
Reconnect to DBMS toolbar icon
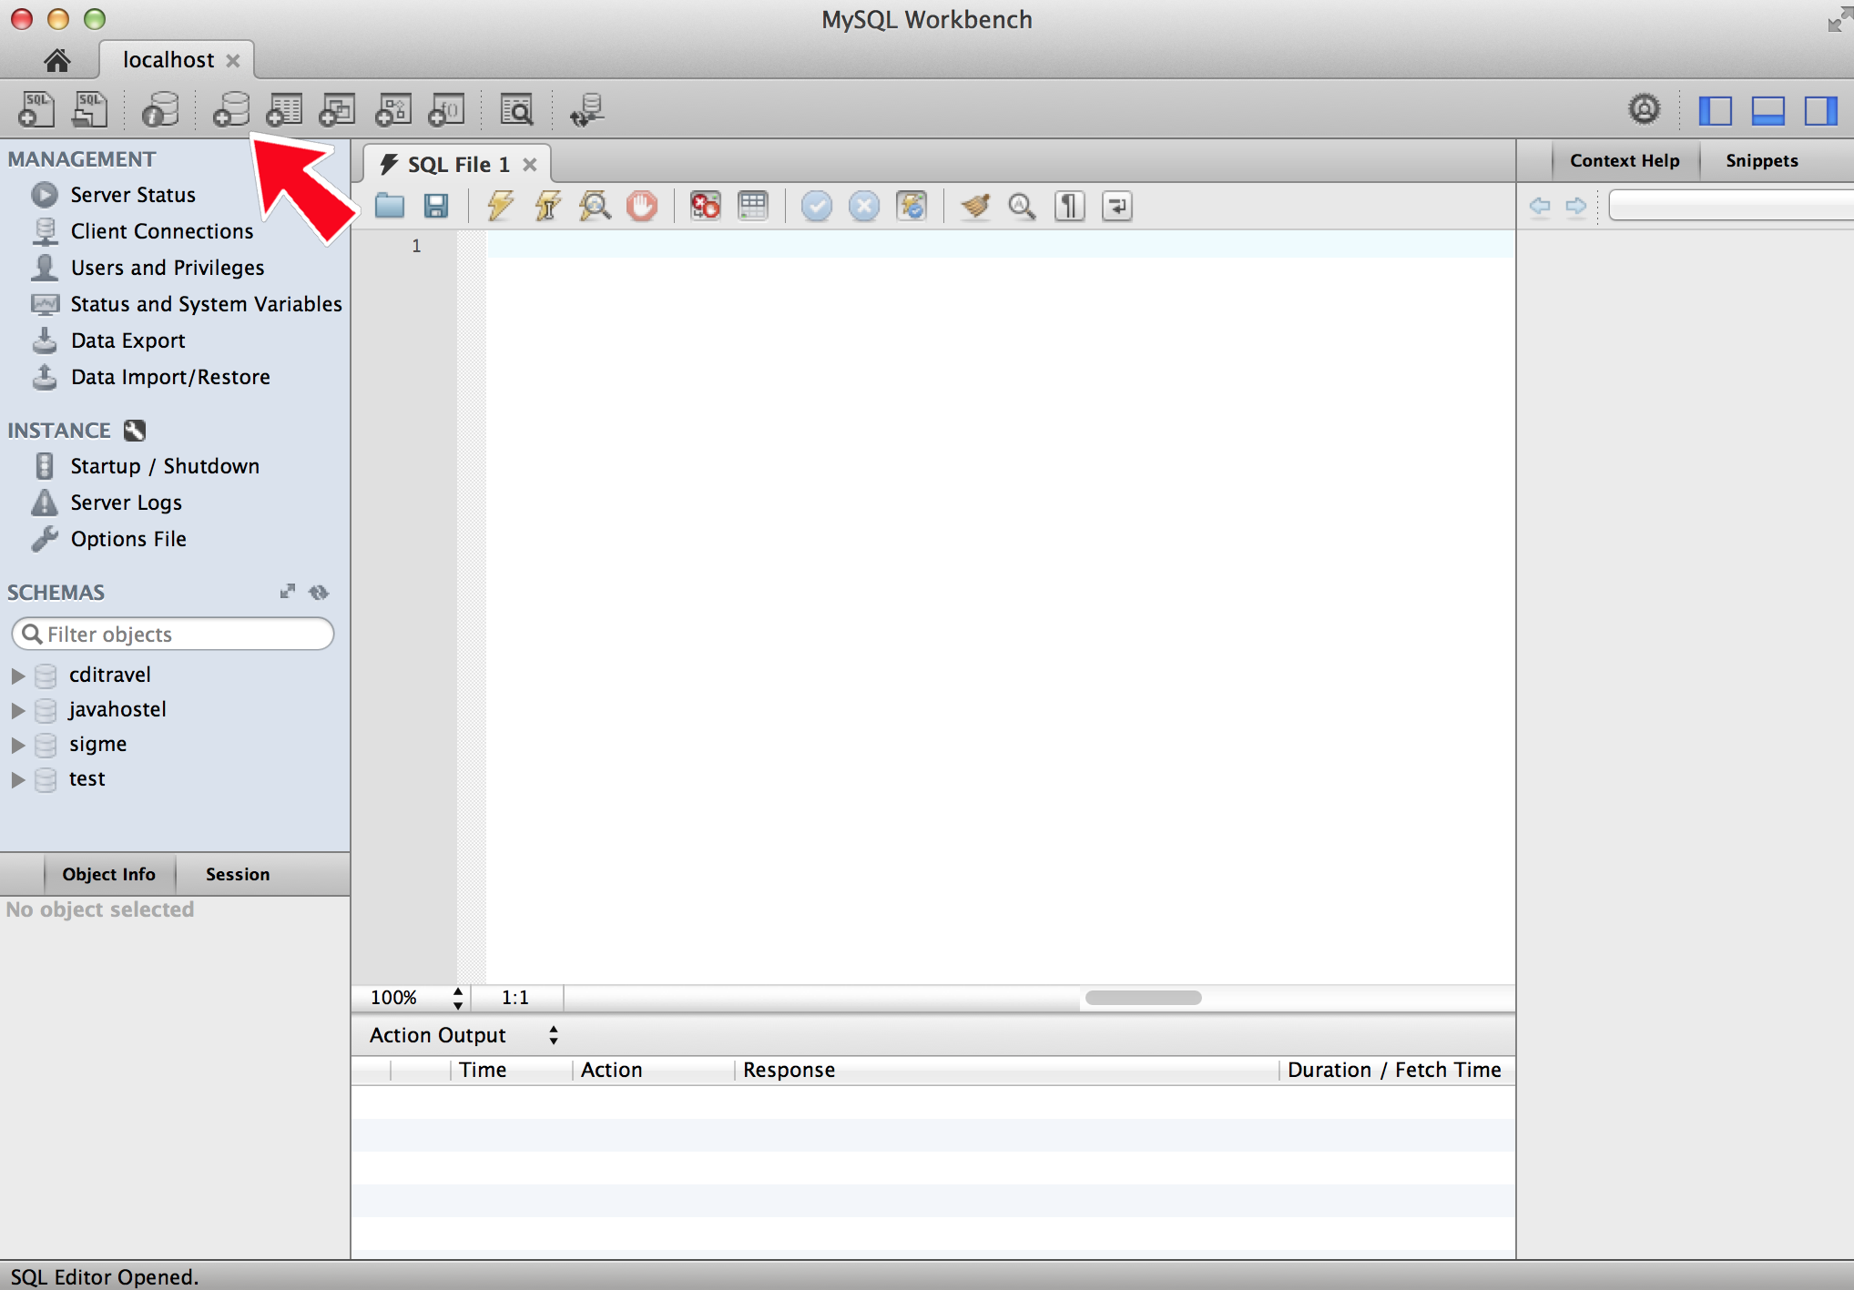[x=586, y=109]
